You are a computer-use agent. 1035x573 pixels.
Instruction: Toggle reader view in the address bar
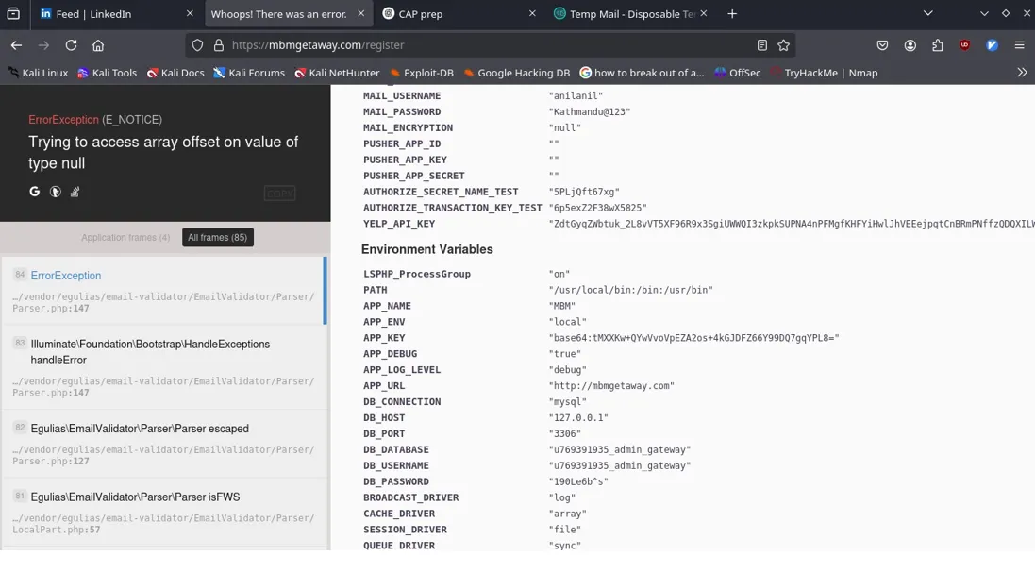[762, 45]
